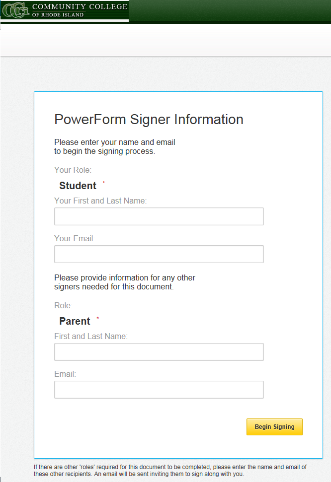The height and width of the screenshot is (482, 331).
Task: Click the Your Email label text
Action: click(75, 238)
